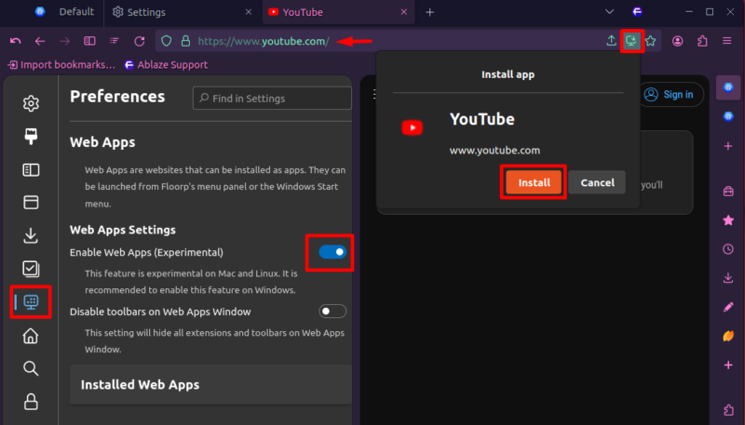
Task: Close the YouTube tab
Action: [404, 12]
